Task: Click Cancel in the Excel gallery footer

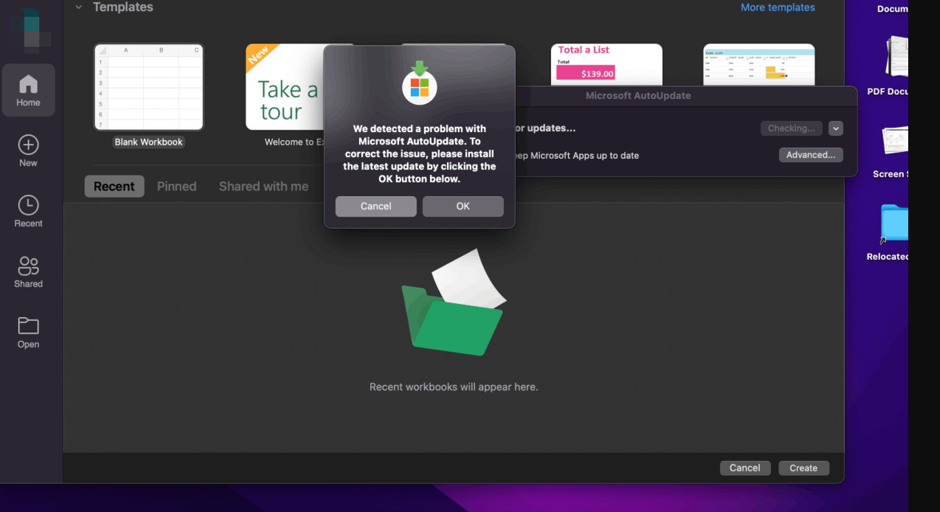Action: pos(745,468)
